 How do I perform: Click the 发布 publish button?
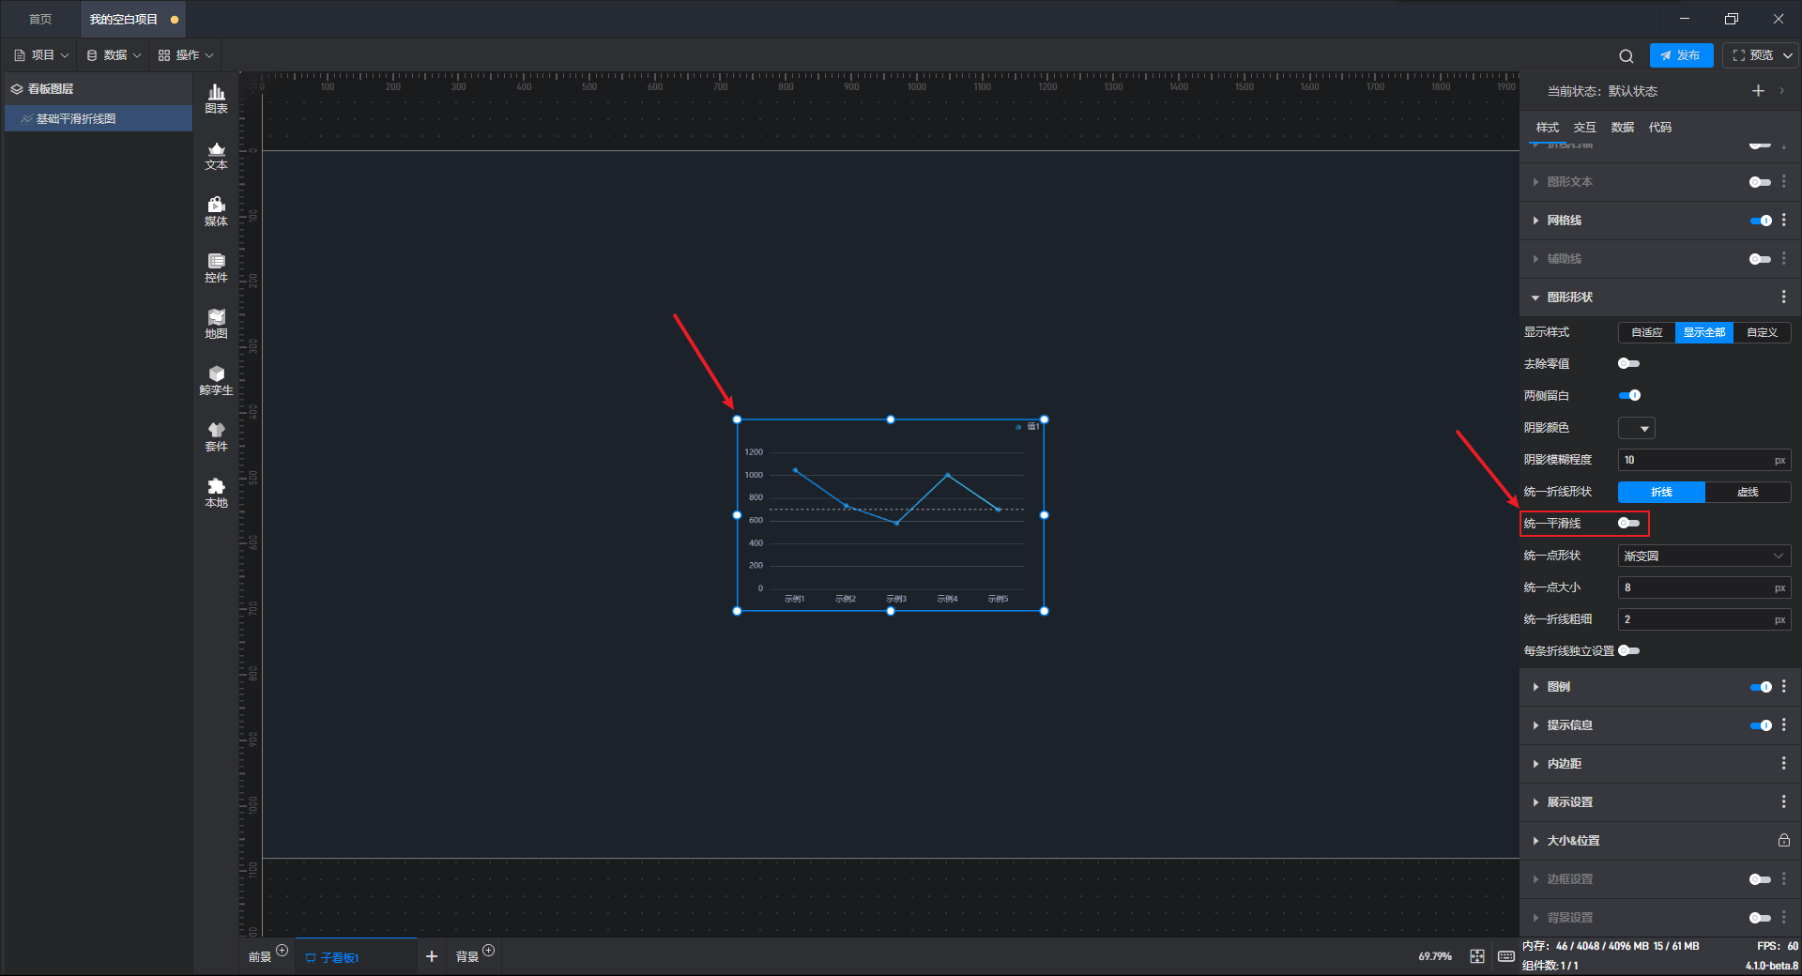[x=1681, y=55]
